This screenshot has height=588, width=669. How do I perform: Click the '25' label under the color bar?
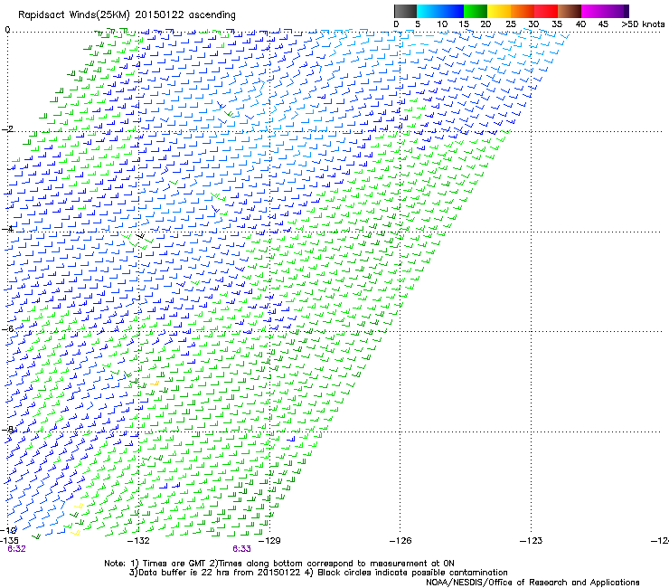click(511, 24)
